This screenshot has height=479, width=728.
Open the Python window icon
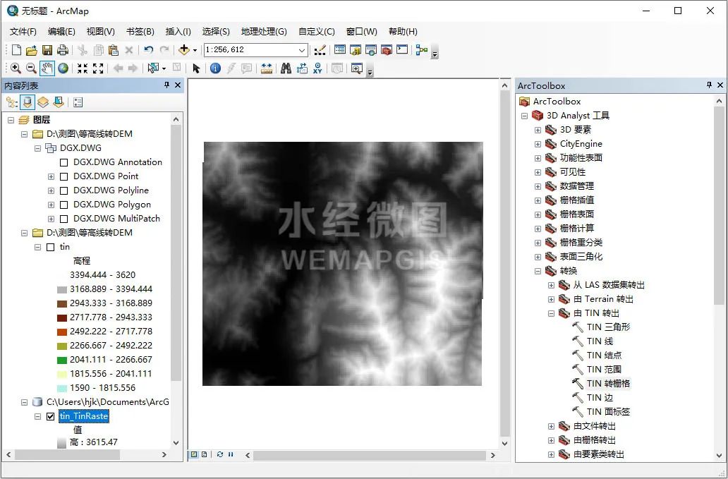[401, 49]
